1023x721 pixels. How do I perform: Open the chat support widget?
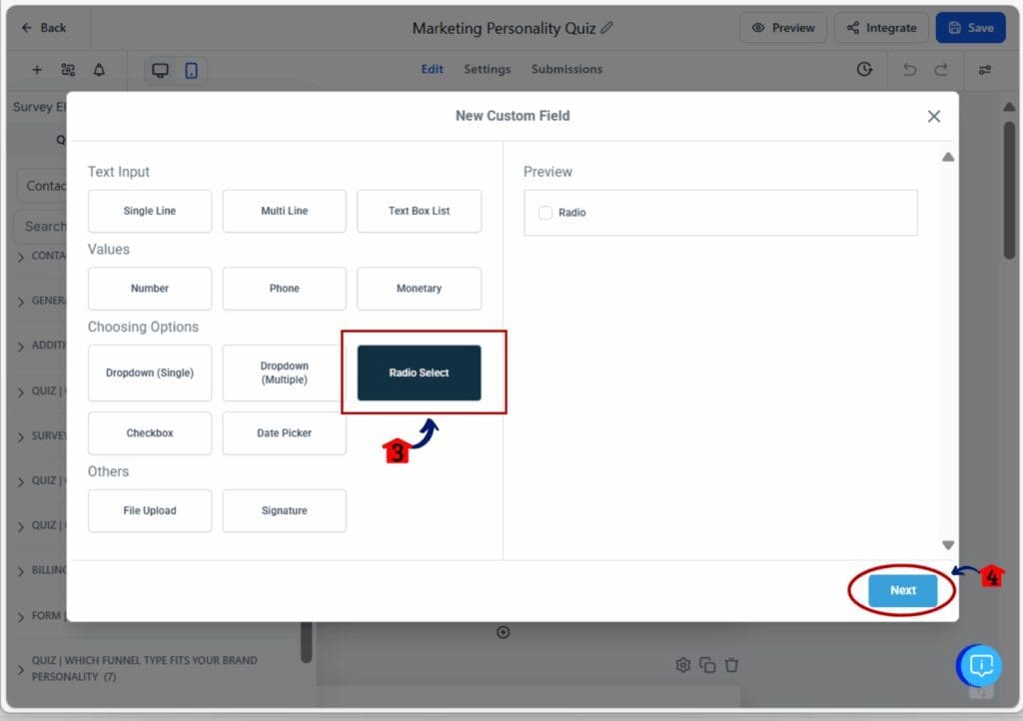pos(981,665)
